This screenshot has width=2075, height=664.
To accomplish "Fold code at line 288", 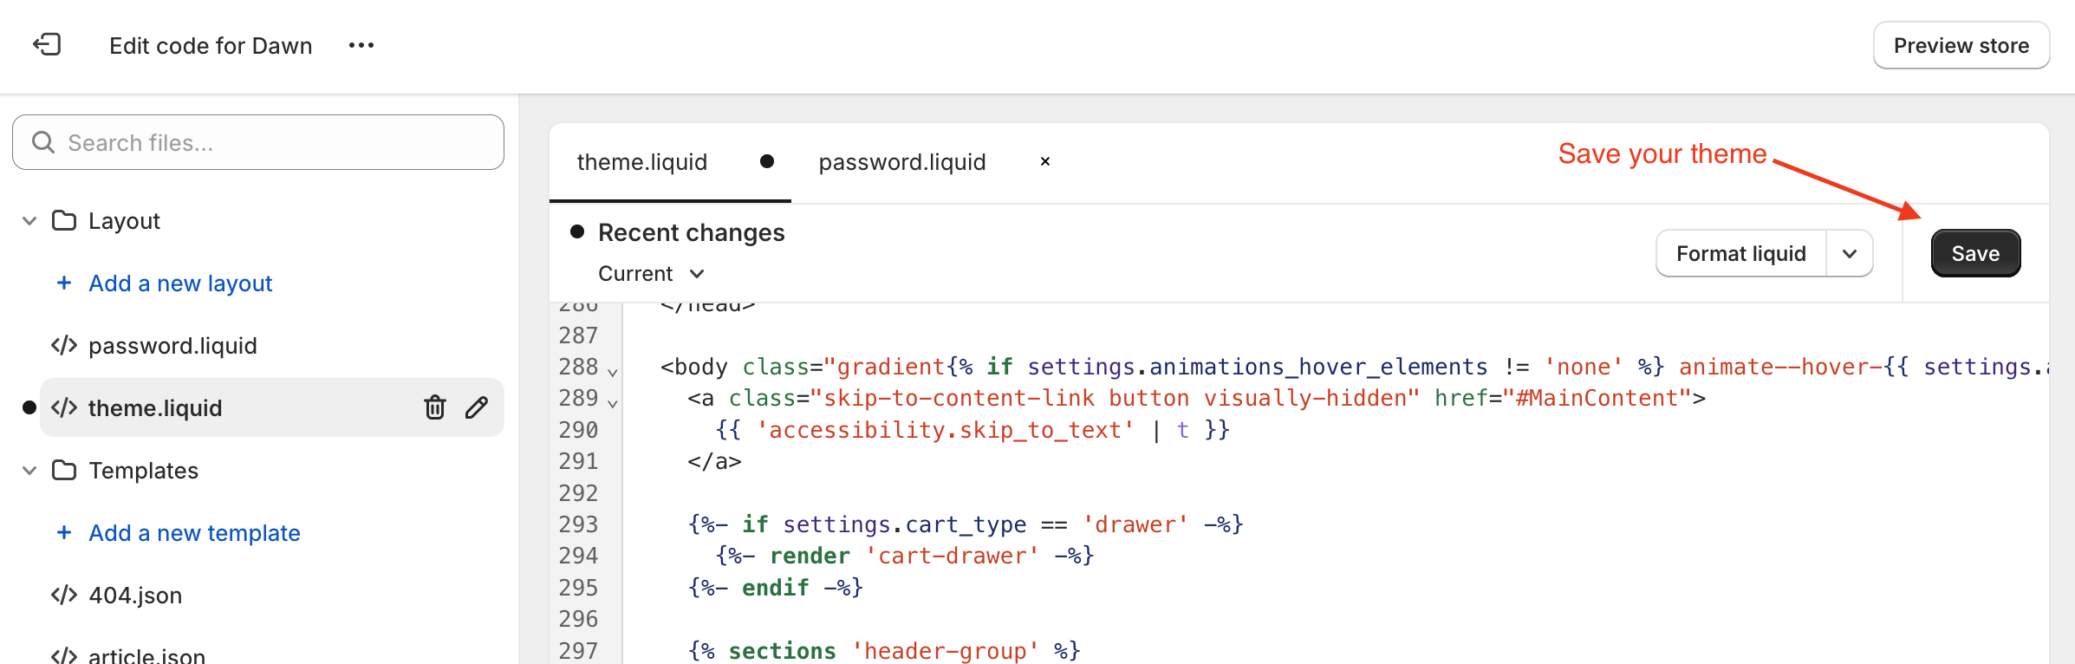I will [613, 372].
